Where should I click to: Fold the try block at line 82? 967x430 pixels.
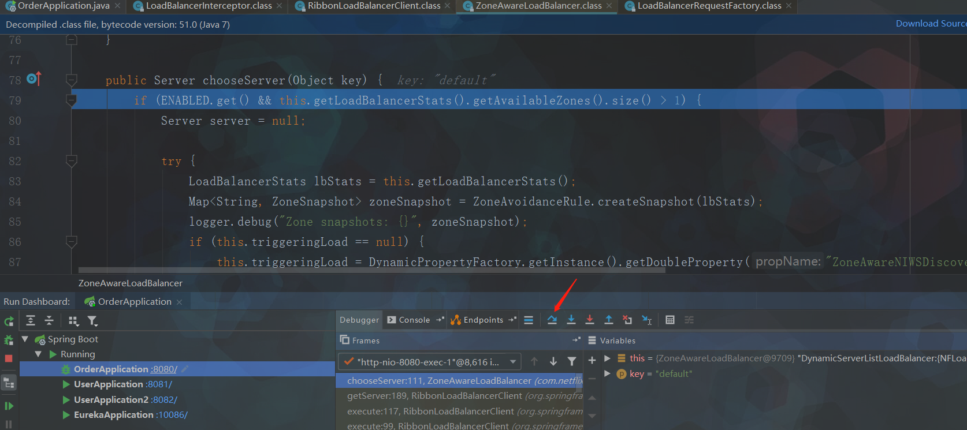point(72,161)
